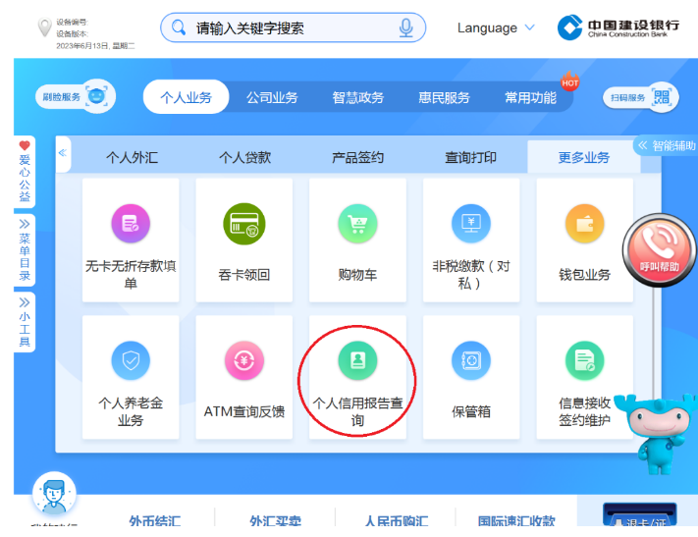The height and width of the screenshot is (537, 698).
Task: Open the 个人养老金业务 shield icon
Action: (x=131, y=361)
